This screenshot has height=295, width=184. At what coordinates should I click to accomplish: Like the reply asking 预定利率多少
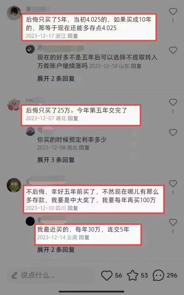pyautogui.click(x=173, y=133)
